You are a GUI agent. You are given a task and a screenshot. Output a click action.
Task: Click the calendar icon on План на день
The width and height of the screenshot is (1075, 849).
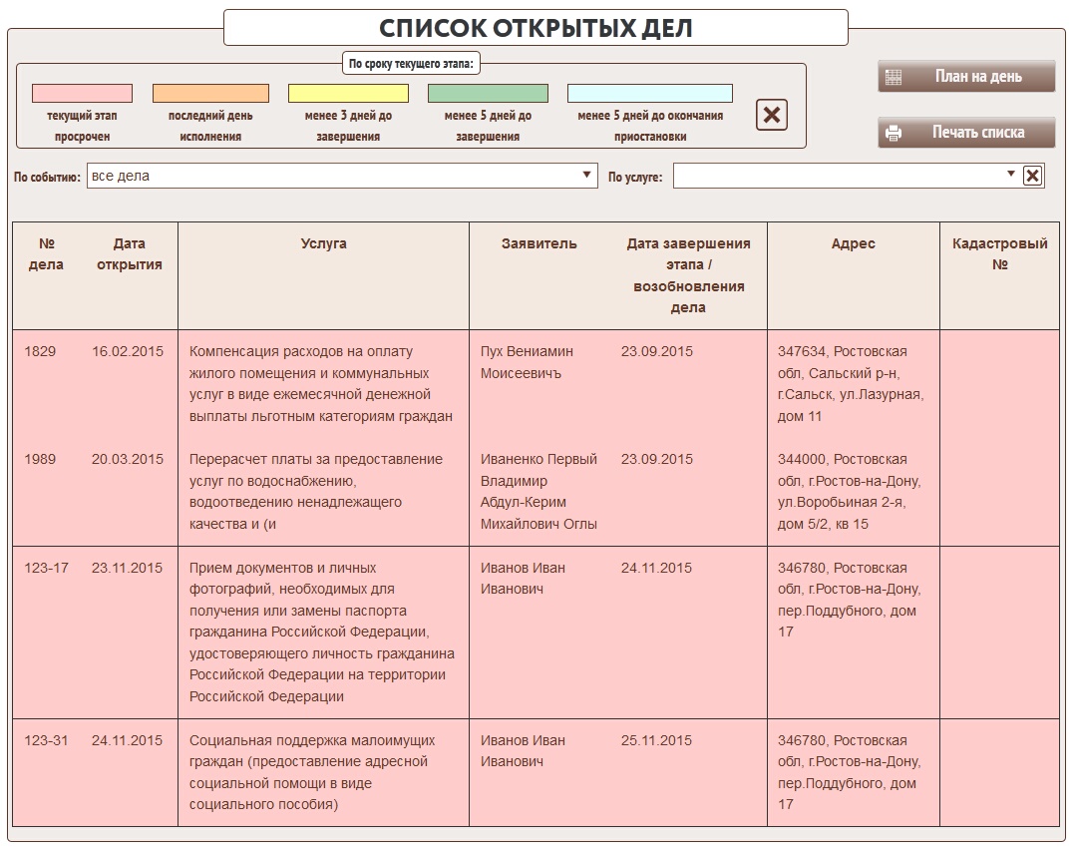894,77
